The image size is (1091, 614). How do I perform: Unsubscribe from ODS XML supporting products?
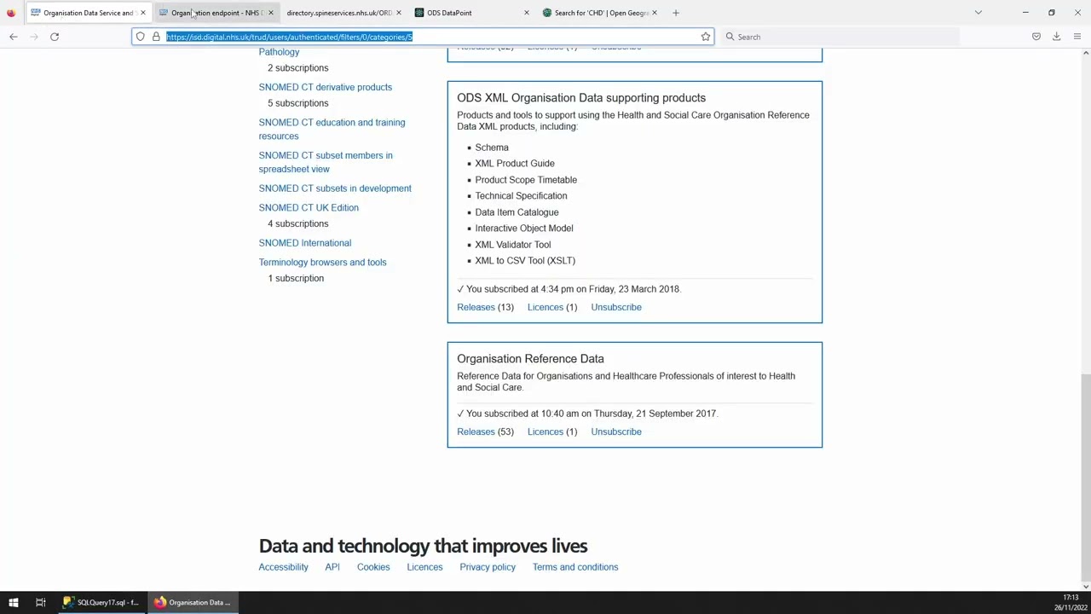click(616, 307)
